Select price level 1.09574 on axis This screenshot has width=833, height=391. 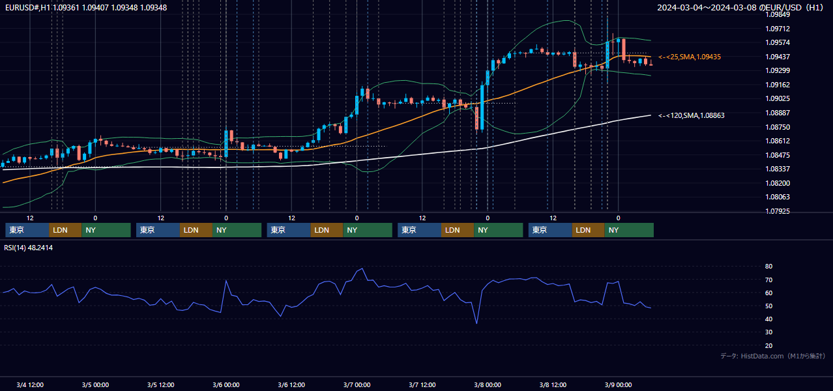[778, 43]
